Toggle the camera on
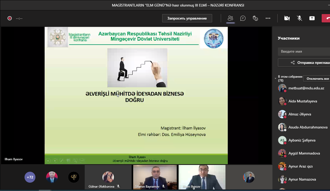The height and width of the screenshot is (191, 330). pyautogui.click(x=287, y=18)
